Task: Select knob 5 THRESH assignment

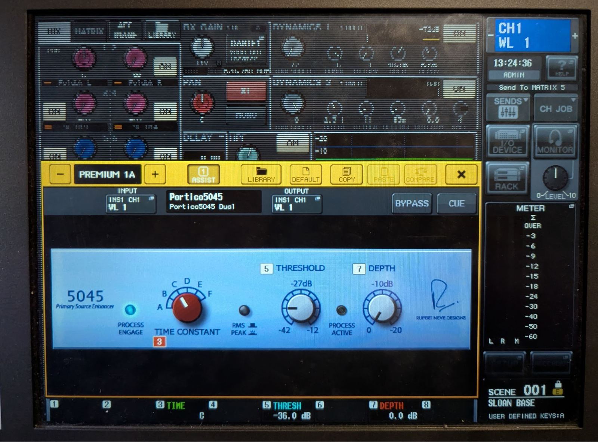Action: pyautogui.click(x=282, y=405)
